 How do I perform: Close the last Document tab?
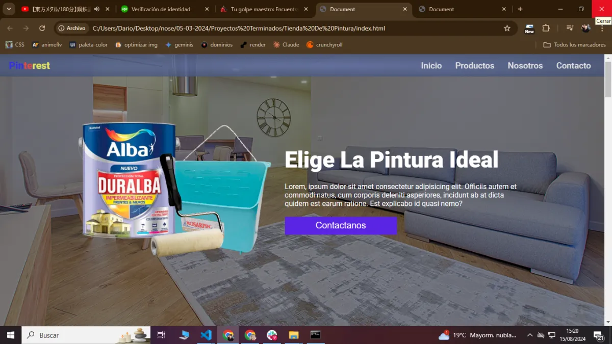(x=504, y=9)
